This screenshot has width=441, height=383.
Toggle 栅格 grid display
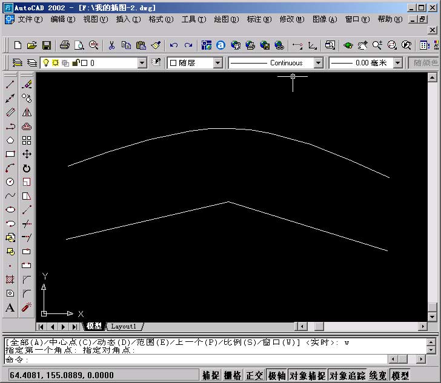(x=233, y=375)
